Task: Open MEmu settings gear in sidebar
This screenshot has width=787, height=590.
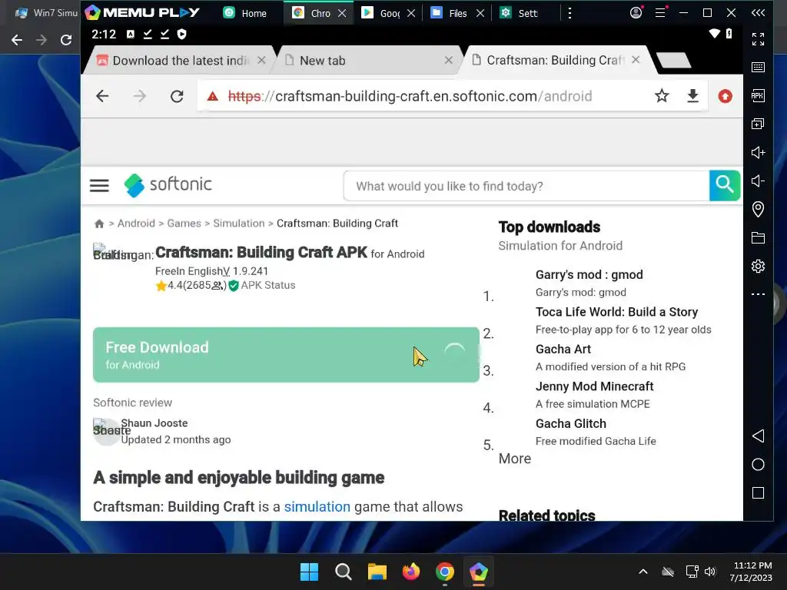Action: [758, 266]
